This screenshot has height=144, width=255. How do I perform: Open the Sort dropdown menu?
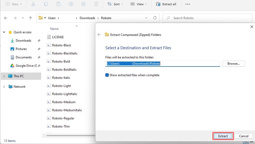(x=115, y=4)
